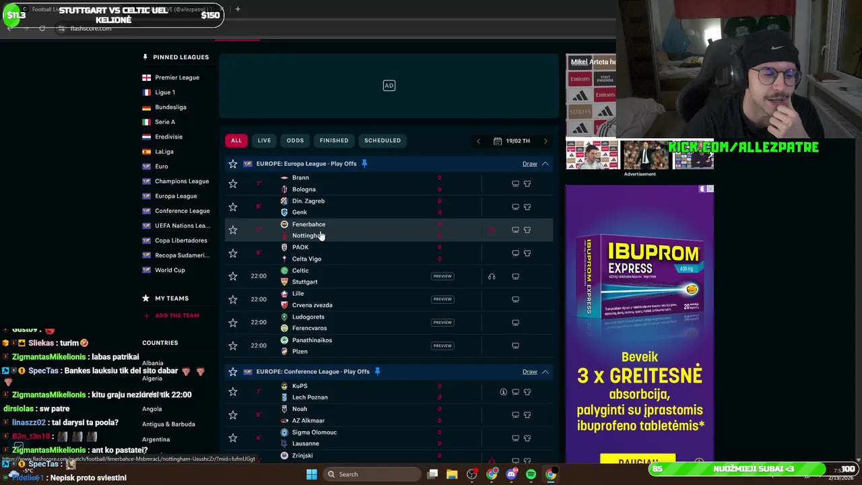Open the Windows Start menu
Viewport: 862px width, 485px height.
311,474
